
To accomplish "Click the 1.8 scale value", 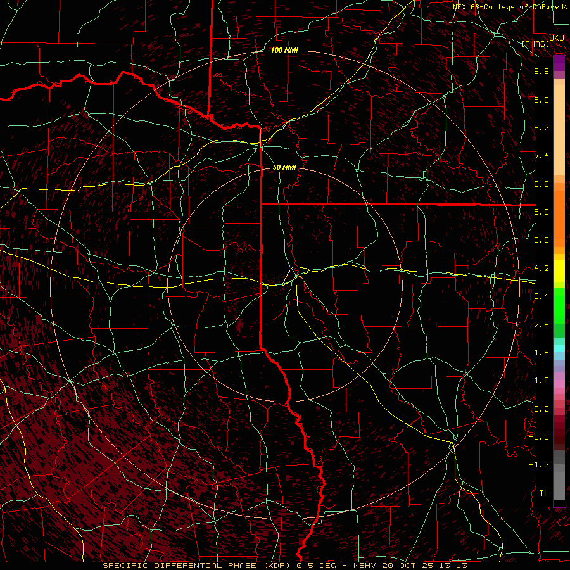I will (541, 353).
